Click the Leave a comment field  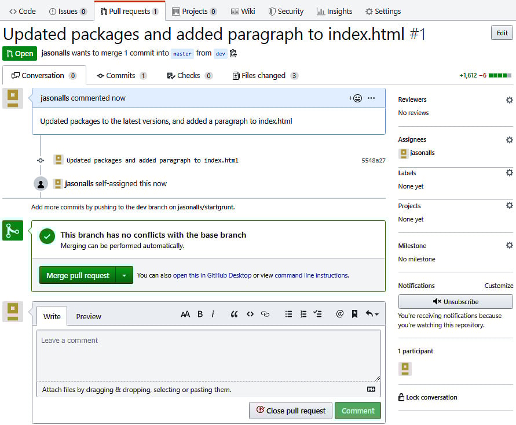(208, 355)
